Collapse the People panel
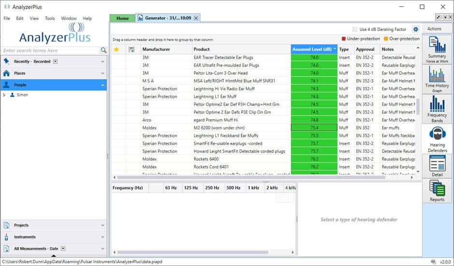The height and width of the screenshot is (266, 454). 102,85
